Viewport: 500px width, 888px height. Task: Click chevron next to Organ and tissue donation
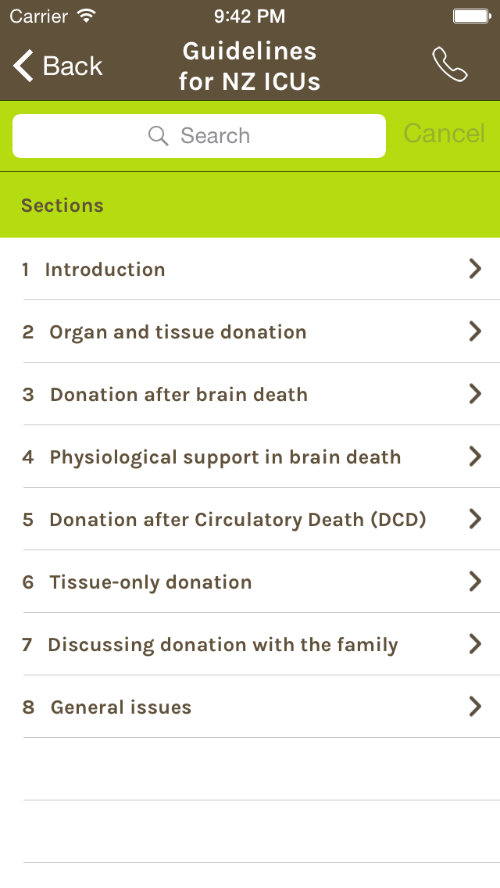(475, 331)
